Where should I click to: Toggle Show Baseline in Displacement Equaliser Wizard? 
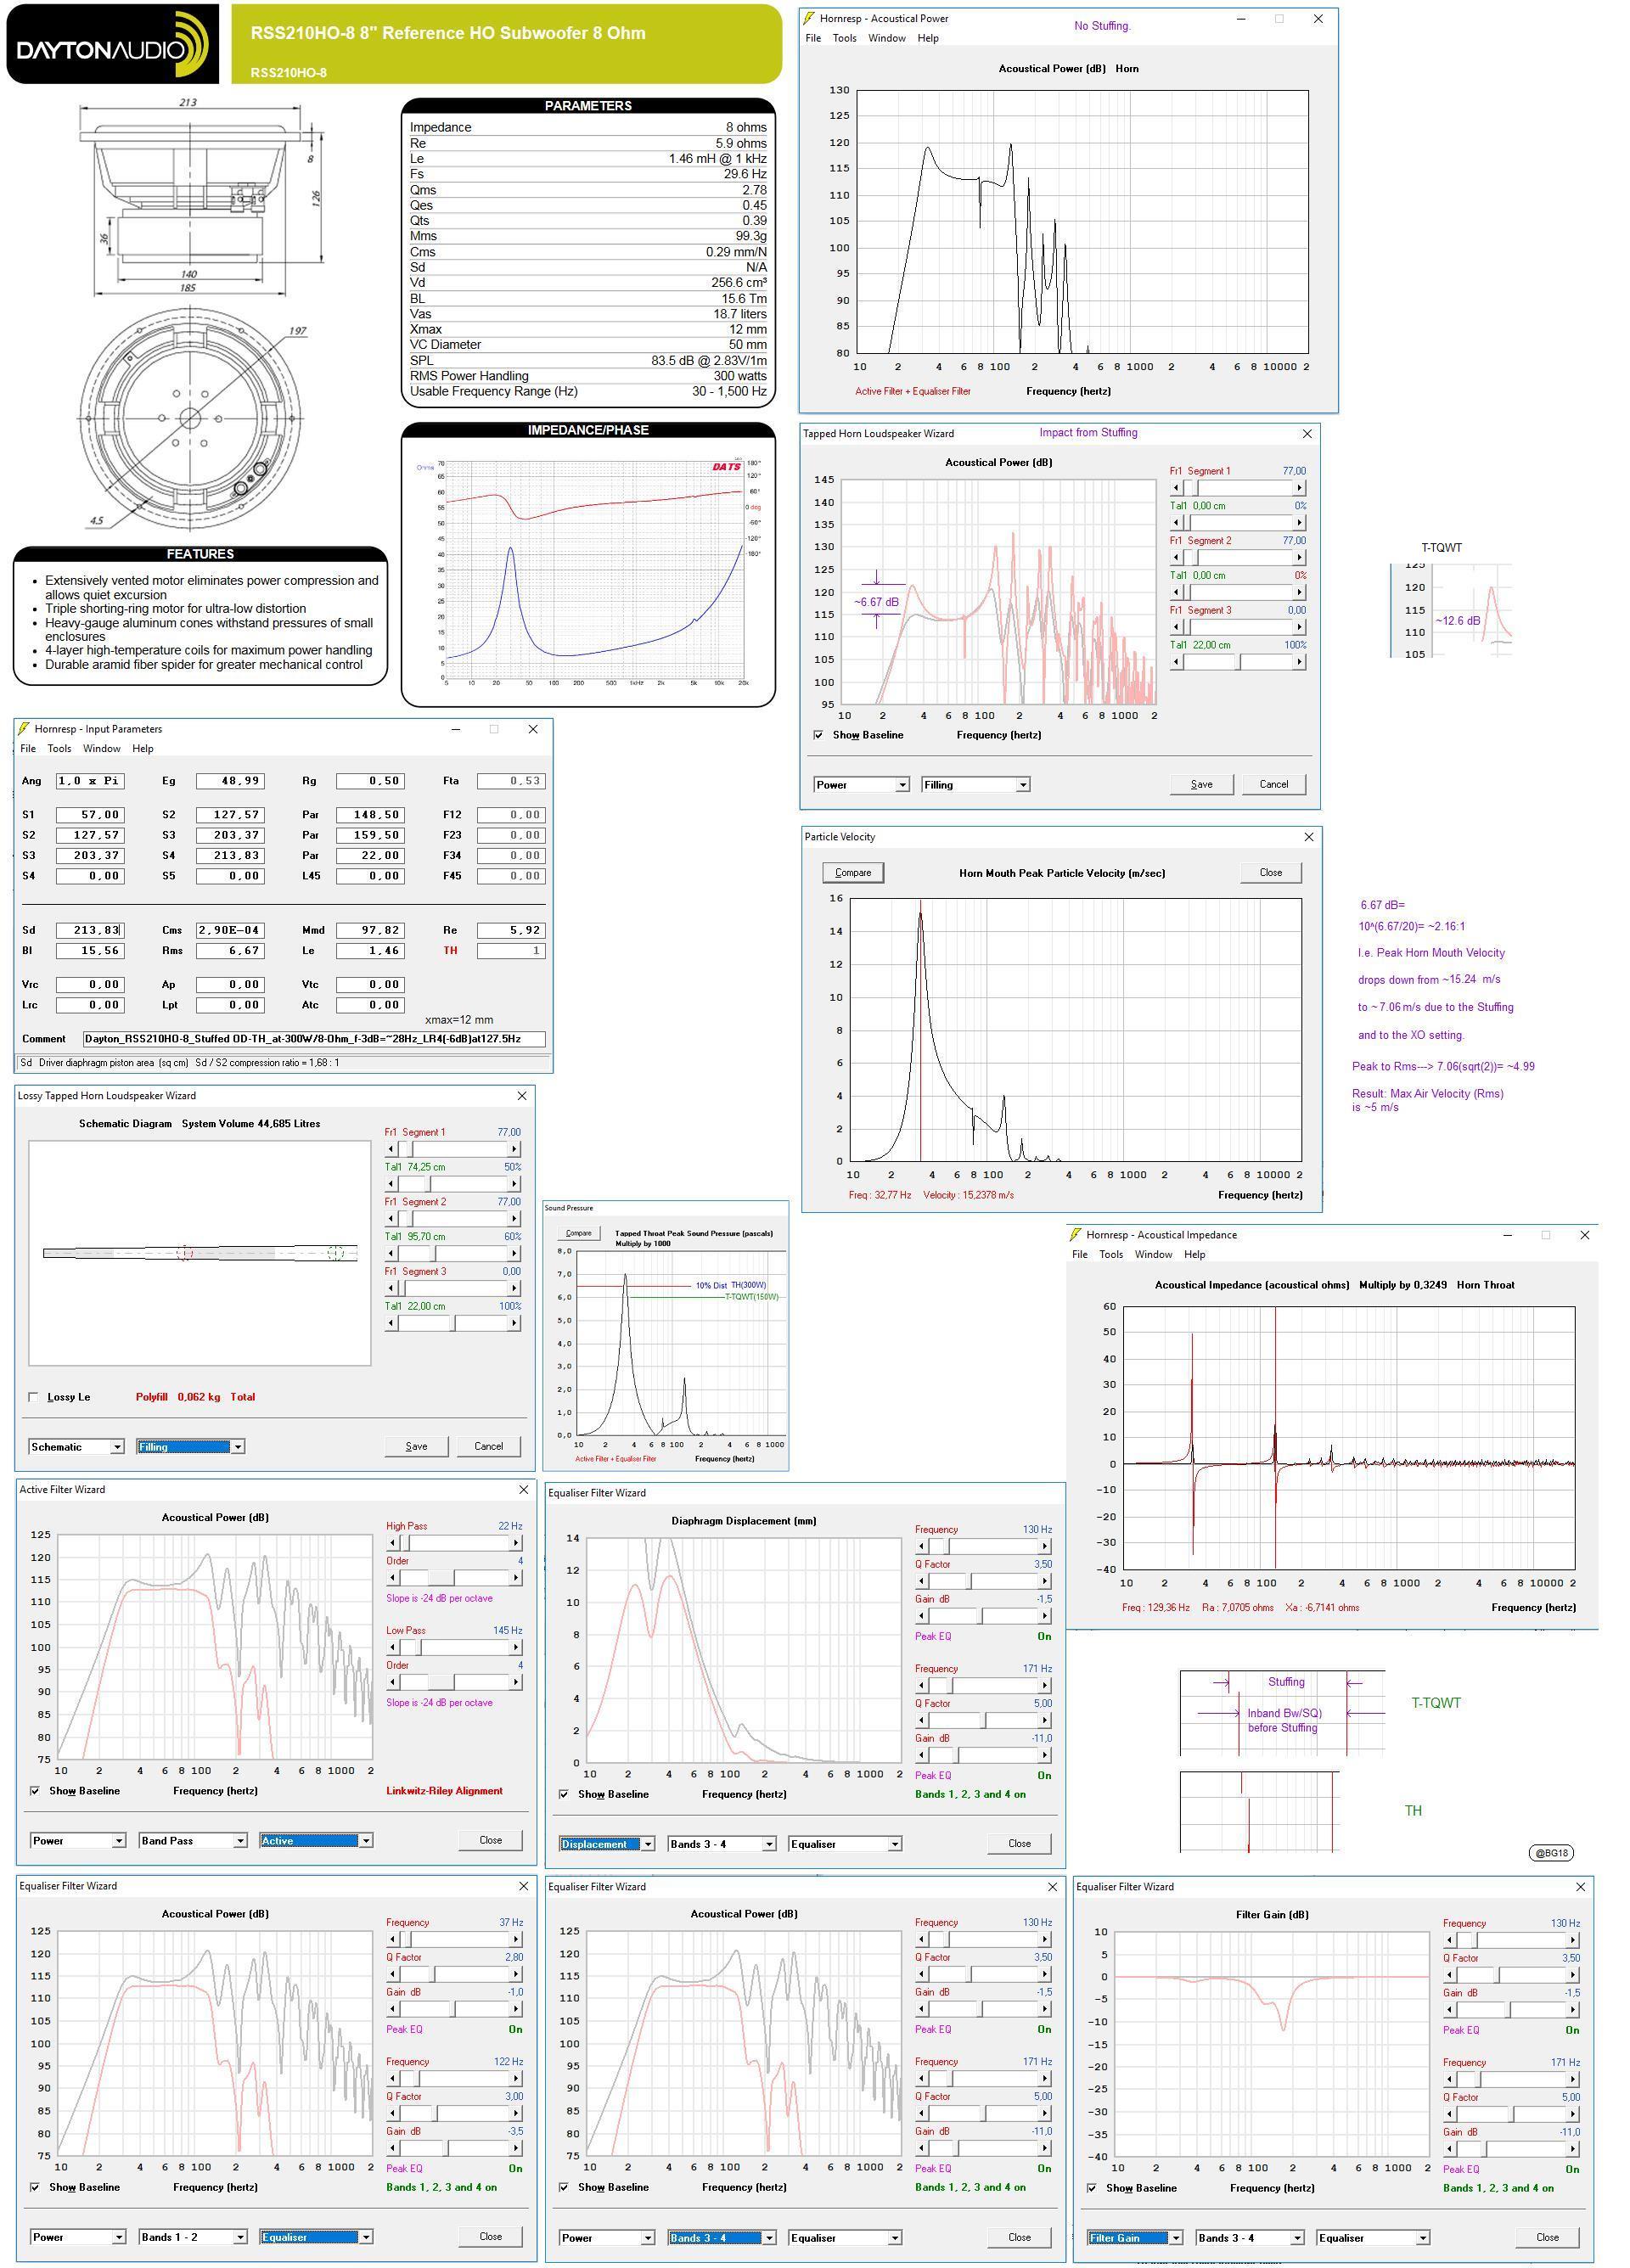564,1794
